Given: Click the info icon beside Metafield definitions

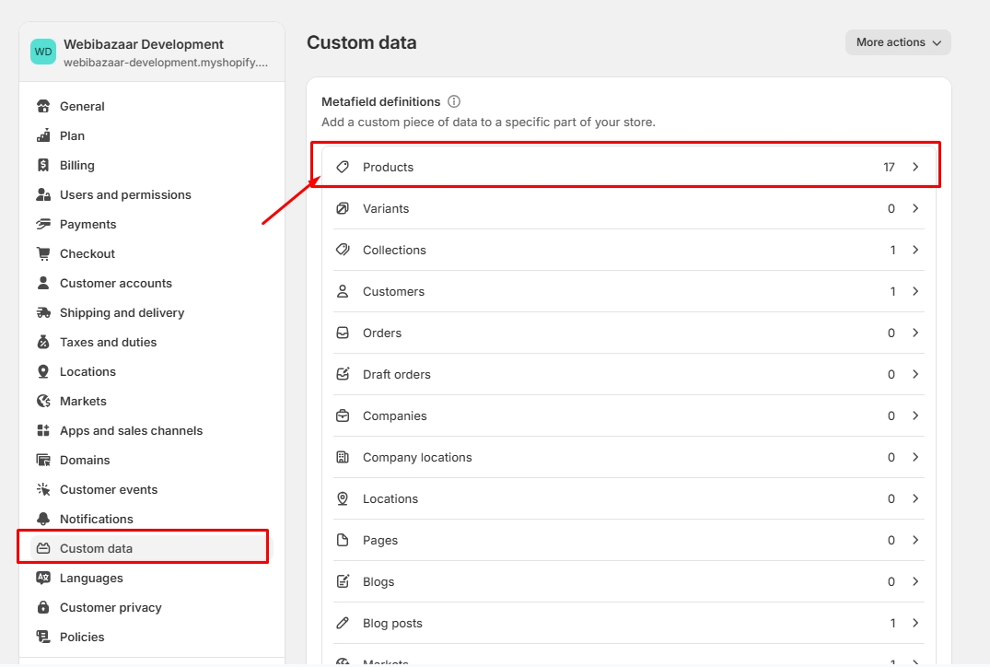Looking at the screenshot, I should (x=454, y=101).
